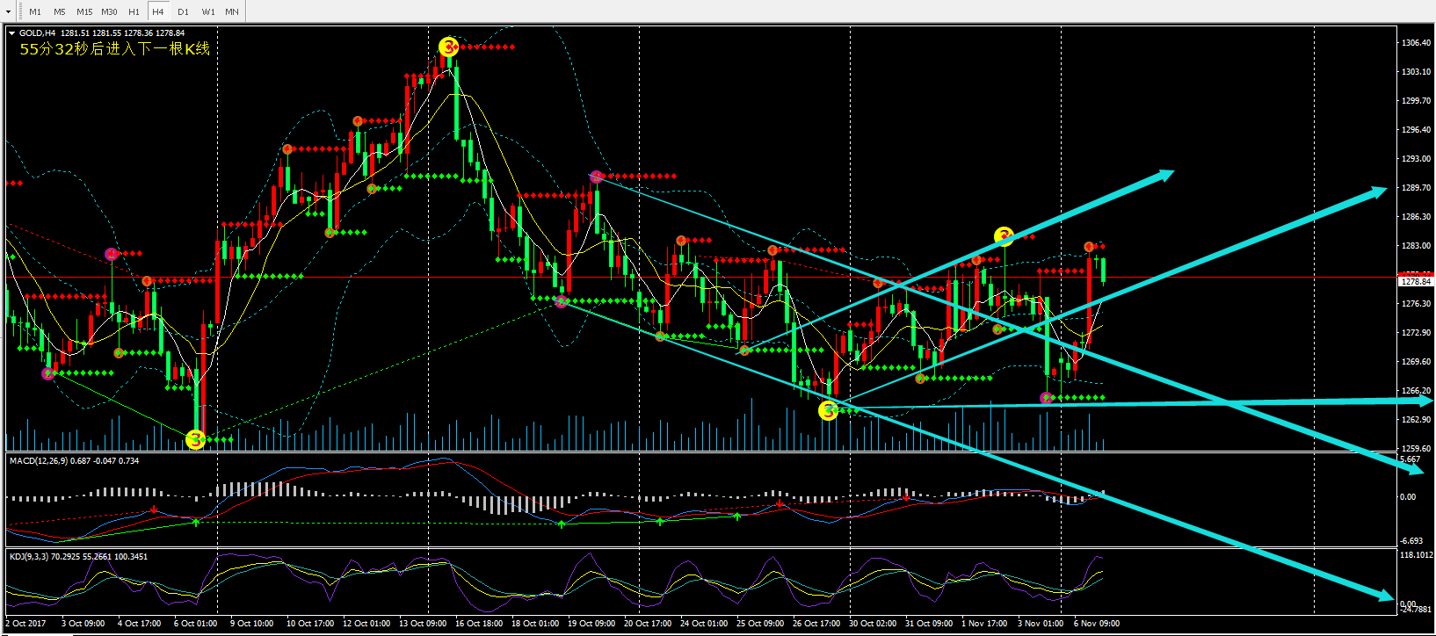Choose the H1 timeframe

[134, 11]
